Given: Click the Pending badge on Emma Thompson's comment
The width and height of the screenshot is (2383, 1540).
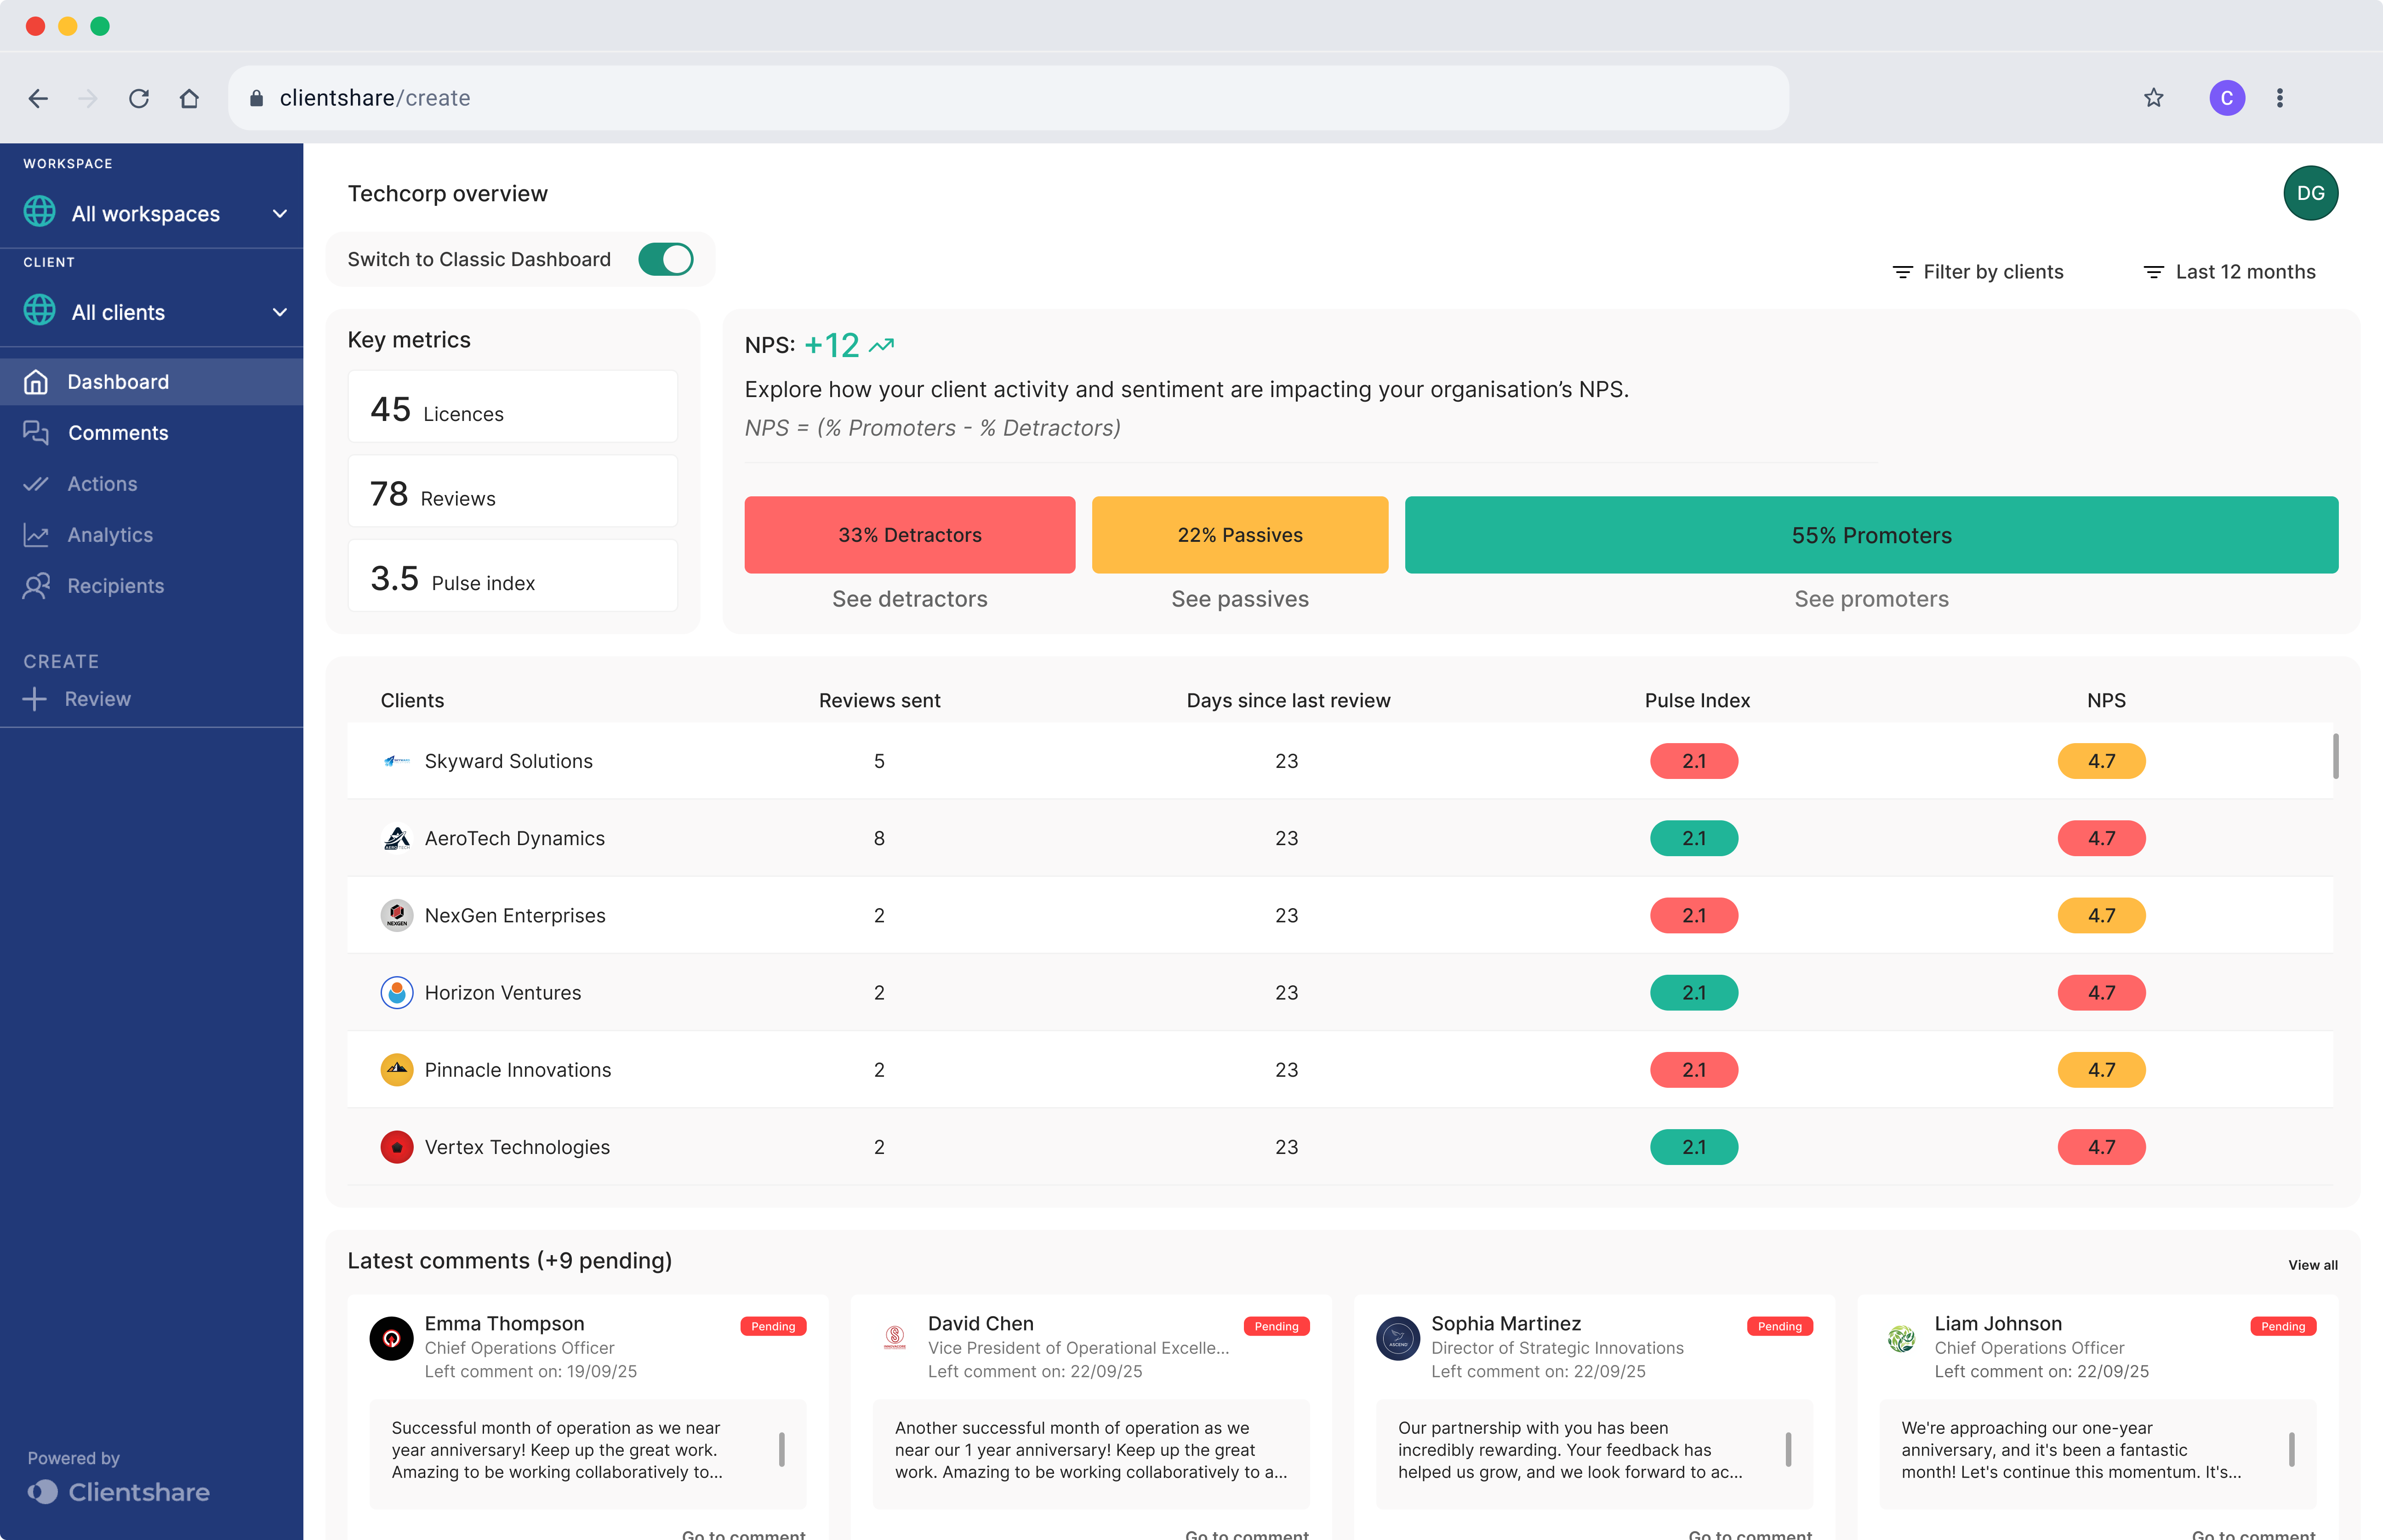Looking at the screenshot, I should point(773,1326).
